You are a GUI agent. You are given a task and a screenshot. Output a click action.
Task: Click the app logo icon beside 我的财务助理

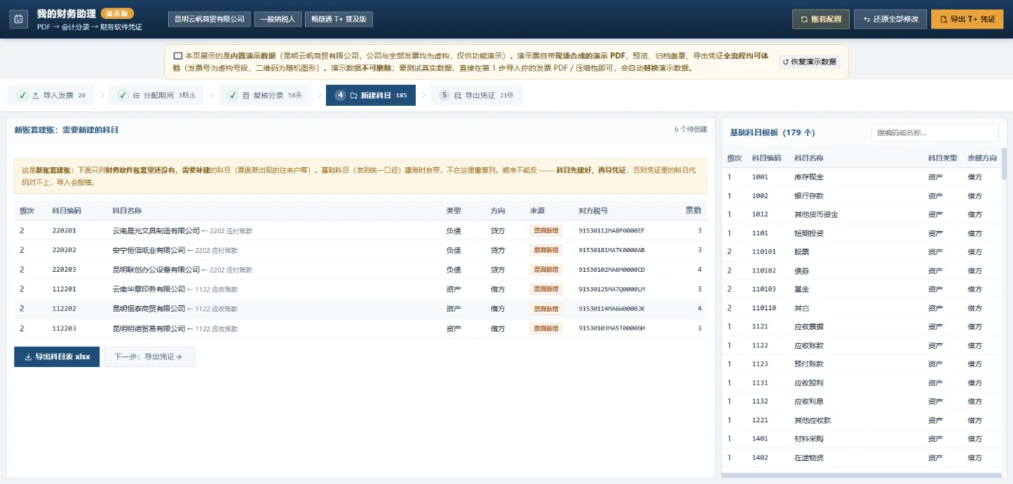pos(18,19)
